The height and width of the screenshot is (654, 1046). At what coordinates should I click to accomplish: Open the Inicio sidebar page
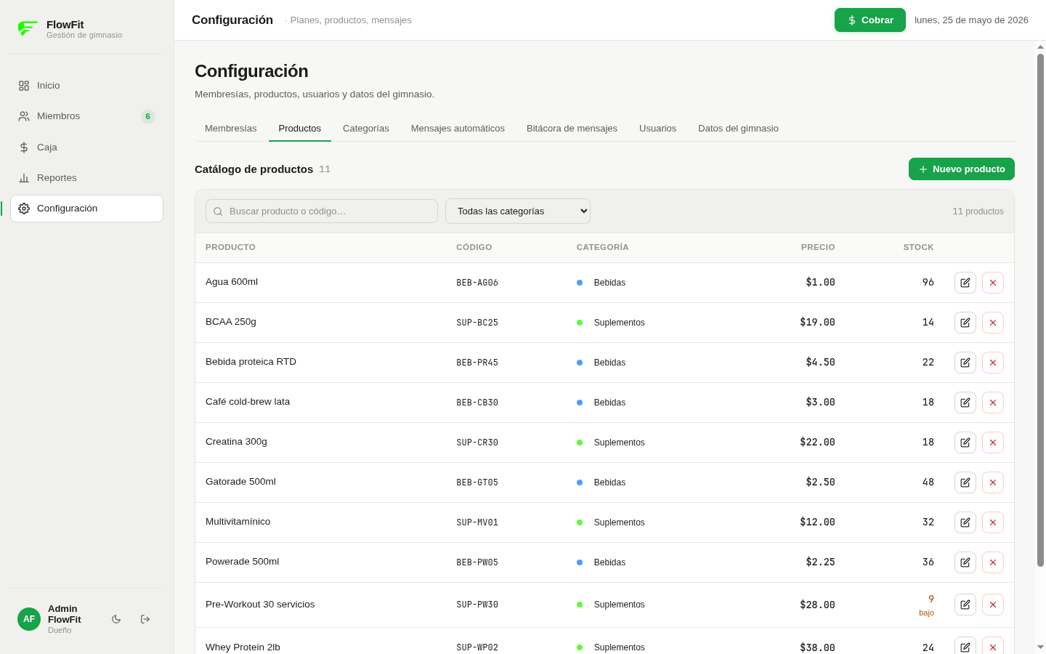click(x=86, y=86)
